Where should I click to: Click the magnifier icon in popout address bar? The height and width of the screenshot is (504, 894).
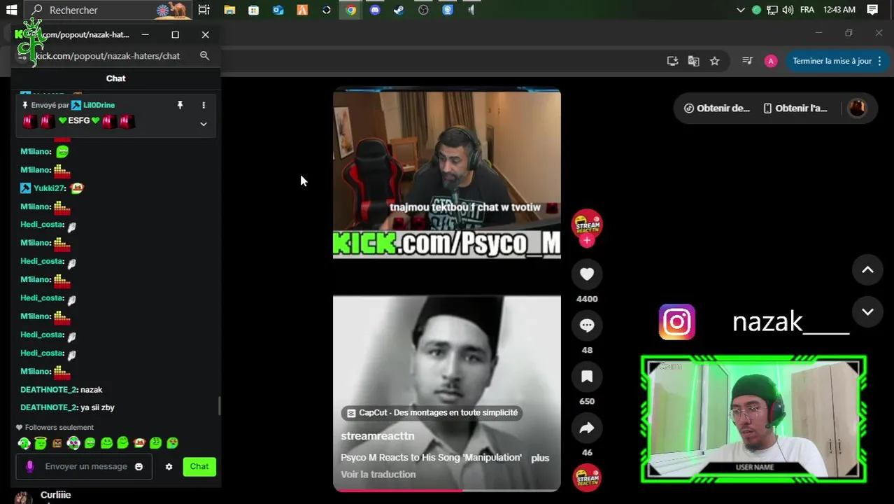coord(204,55)
